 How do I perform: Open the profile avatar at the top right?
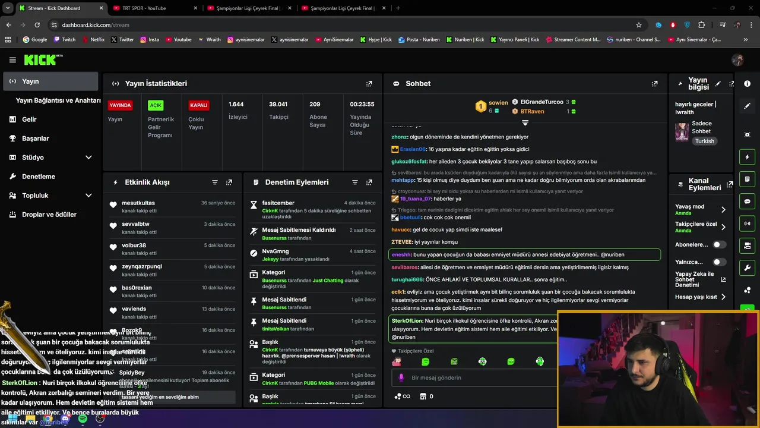[738, 59]
